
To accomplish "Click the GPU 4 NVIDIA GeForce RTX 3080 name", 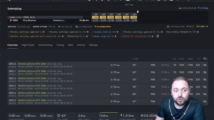I will click(32, 93).
